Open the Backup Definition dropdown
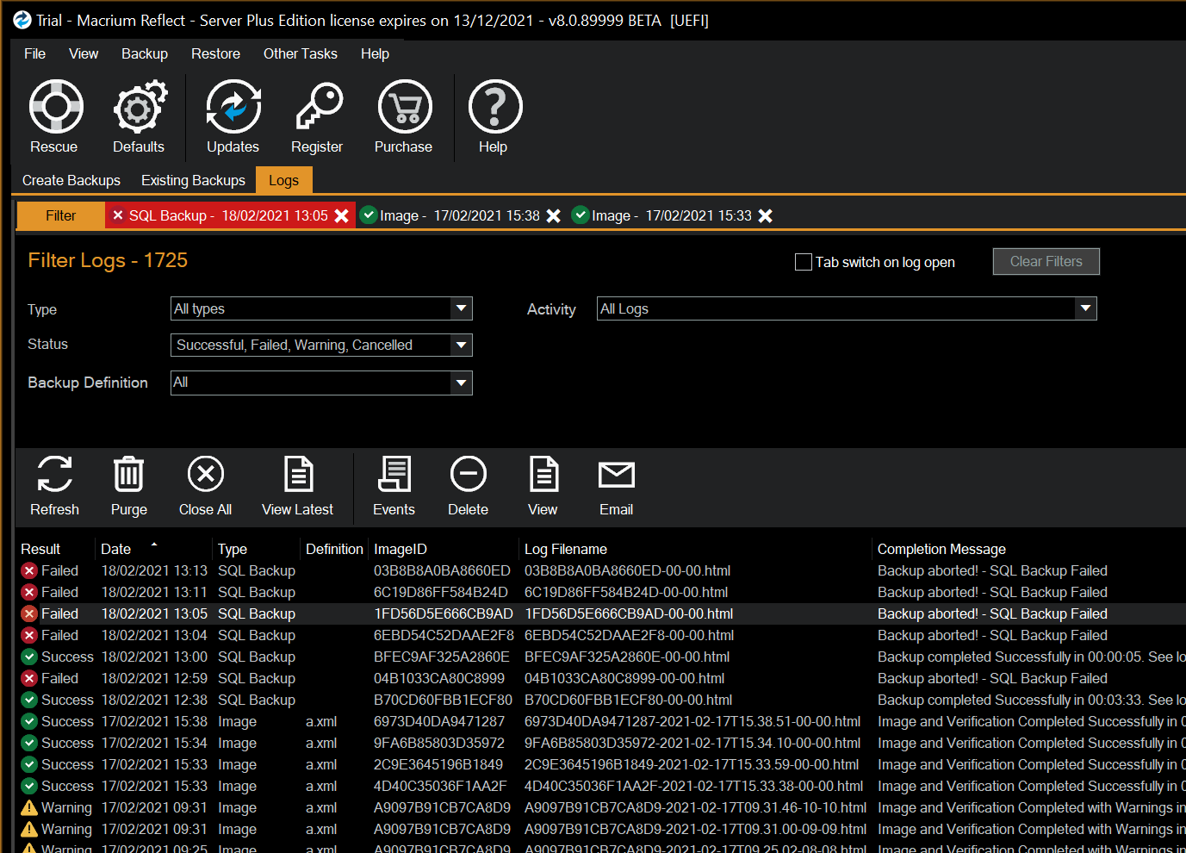Screen dimensions: 1186x853 click(462, 383)
